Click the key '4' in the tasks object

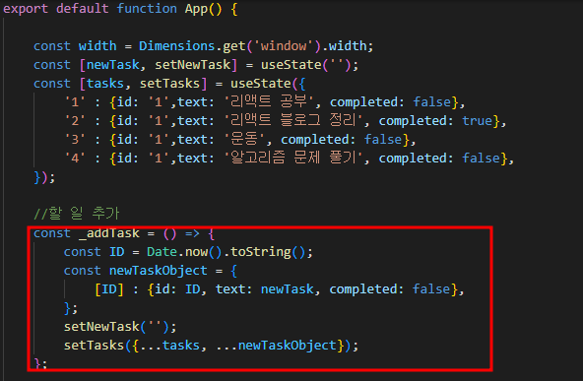pyautogui.click(x=75, y=159)
